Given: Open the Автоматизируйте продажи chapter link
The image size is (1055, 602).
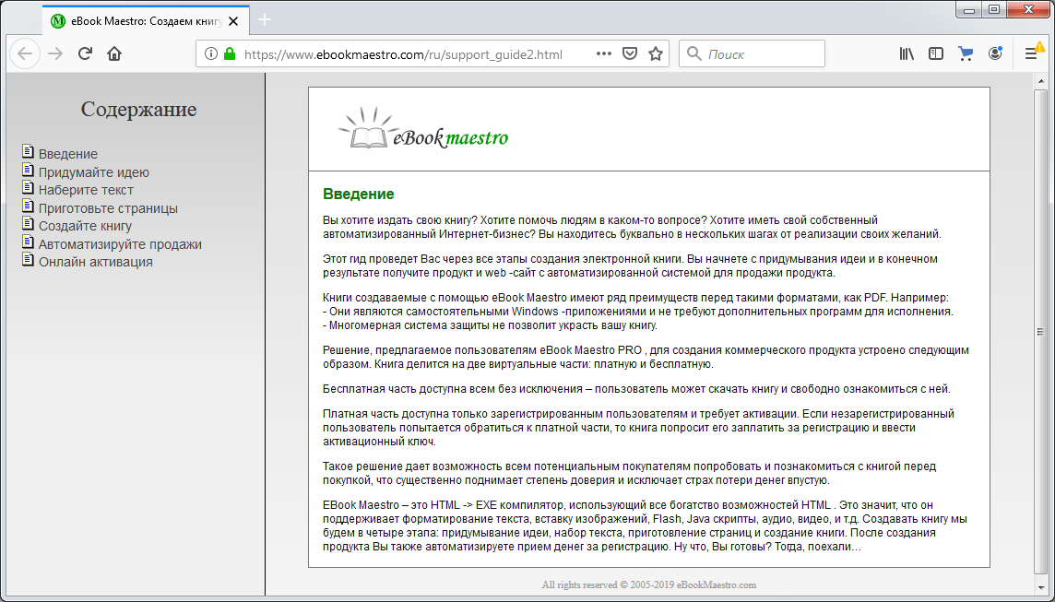Looking at the screenshot, I should 120,244.
